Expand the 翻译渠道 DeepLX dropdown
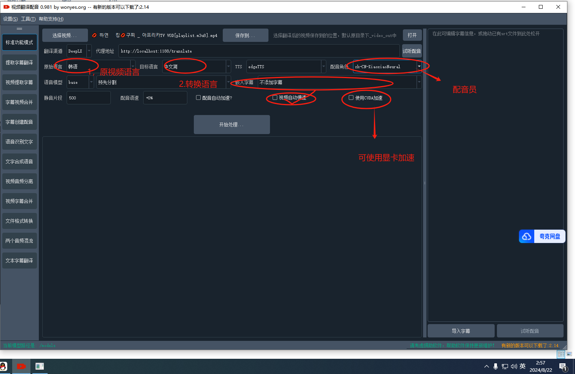 [x=89, y=51]
